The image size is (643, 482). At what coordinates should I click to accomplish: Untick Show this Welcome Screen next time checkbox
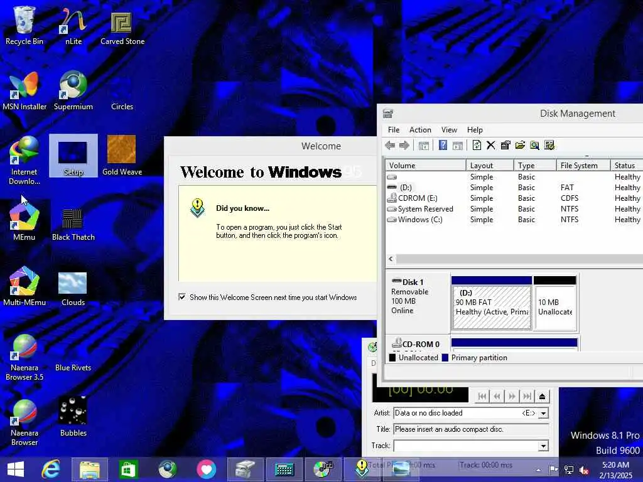[x=182, y=297]
